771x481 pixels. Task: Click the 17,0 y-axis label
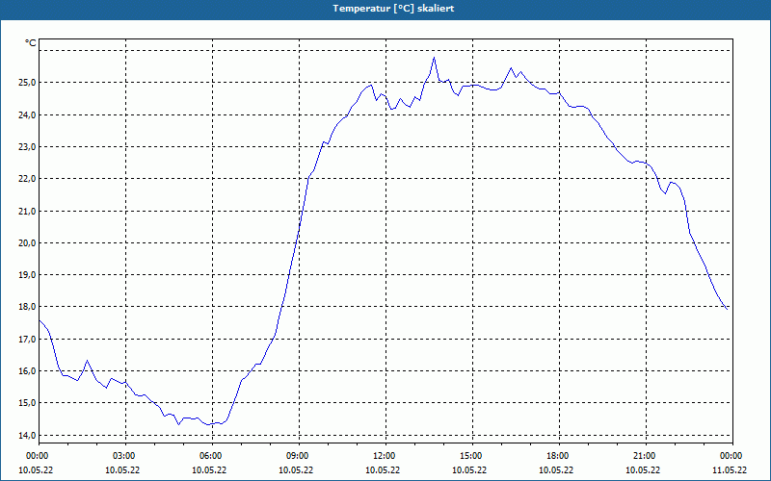point(28,340)
